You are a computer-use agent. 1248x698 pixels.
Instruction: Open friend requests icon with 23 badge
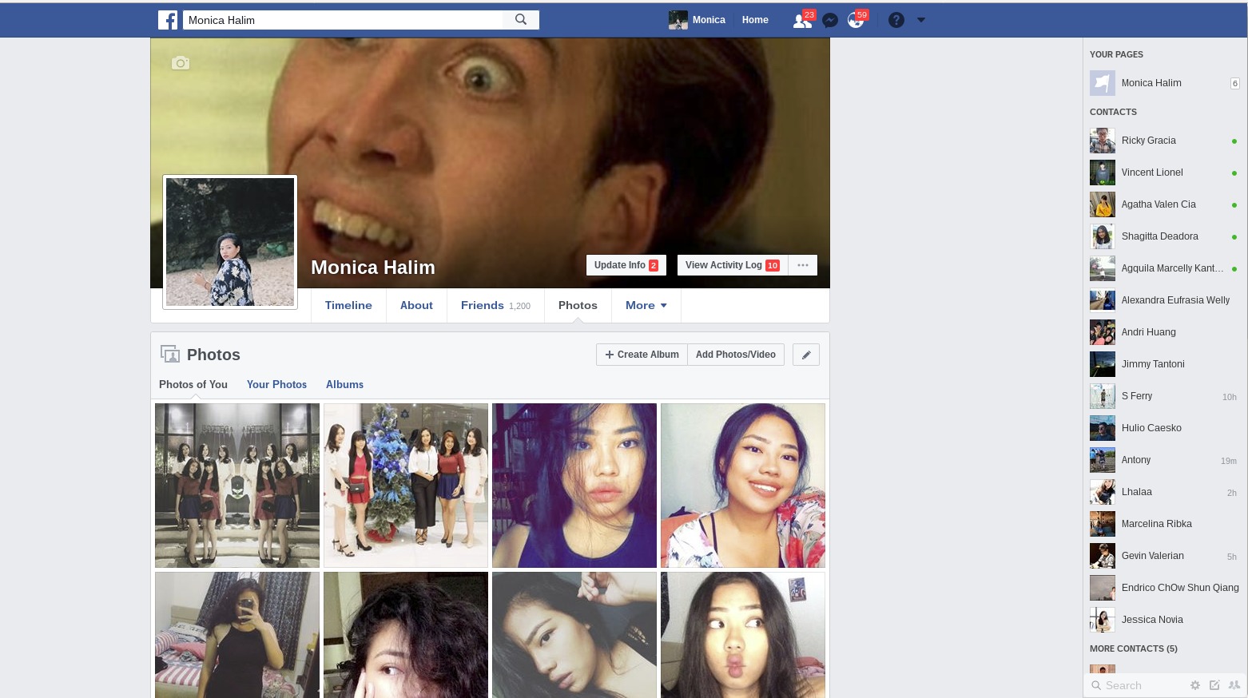coord(802,20)
